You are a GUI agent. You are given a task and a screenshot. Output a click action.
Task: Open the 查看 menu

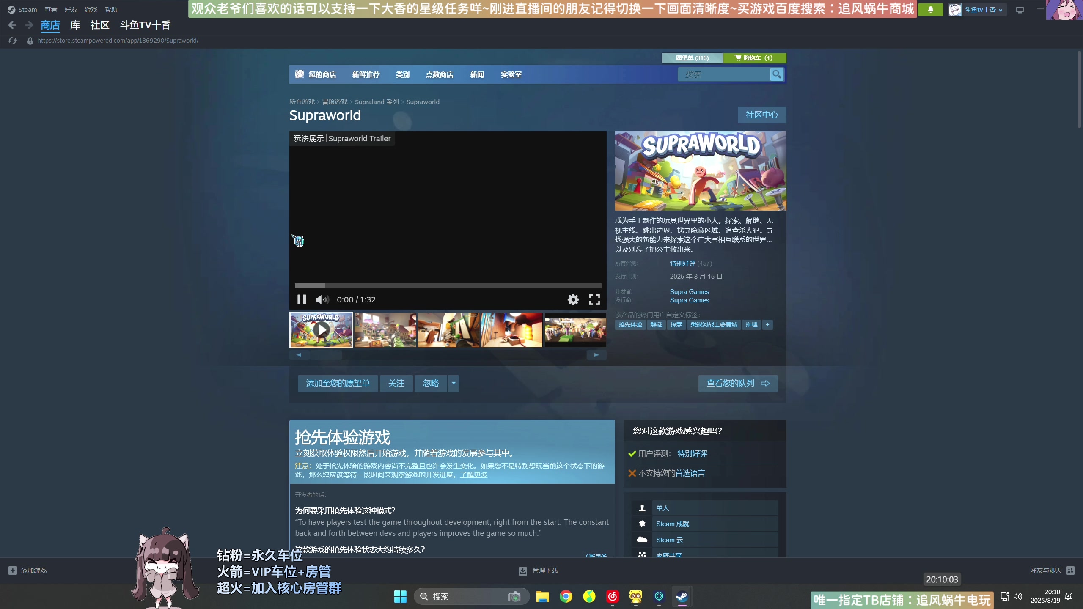51,10
